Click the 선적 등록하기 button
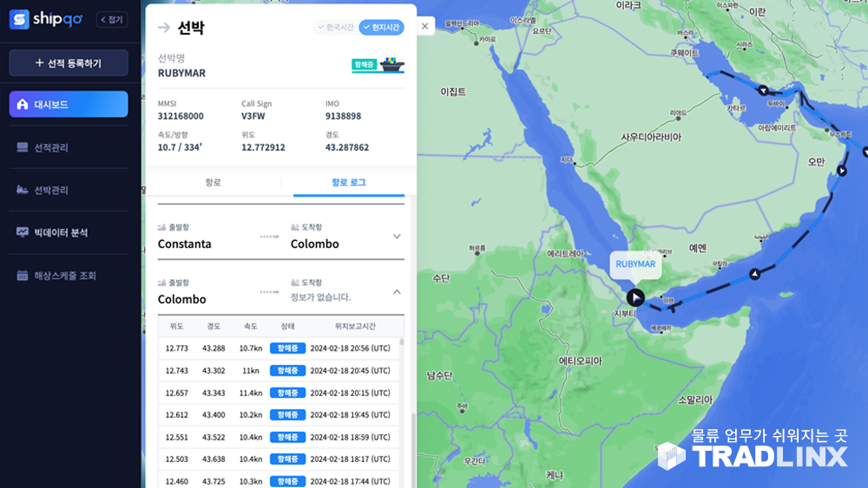The height and width of the screenshot is (488, 868). pos(69,63)
